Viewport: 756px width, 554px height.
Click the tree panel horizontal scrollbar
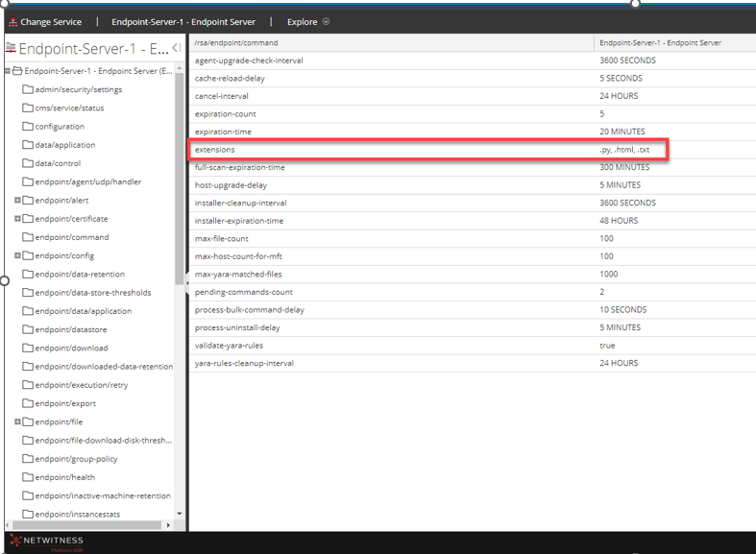tap(86, 525)
